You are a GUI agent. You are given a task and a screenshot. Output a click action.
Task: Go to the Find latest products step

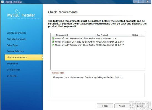[17, 39]
